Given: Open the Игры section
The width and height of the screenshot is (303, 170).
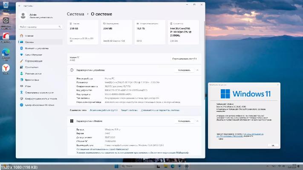Looking at the screenshot, I should point(40,86).
